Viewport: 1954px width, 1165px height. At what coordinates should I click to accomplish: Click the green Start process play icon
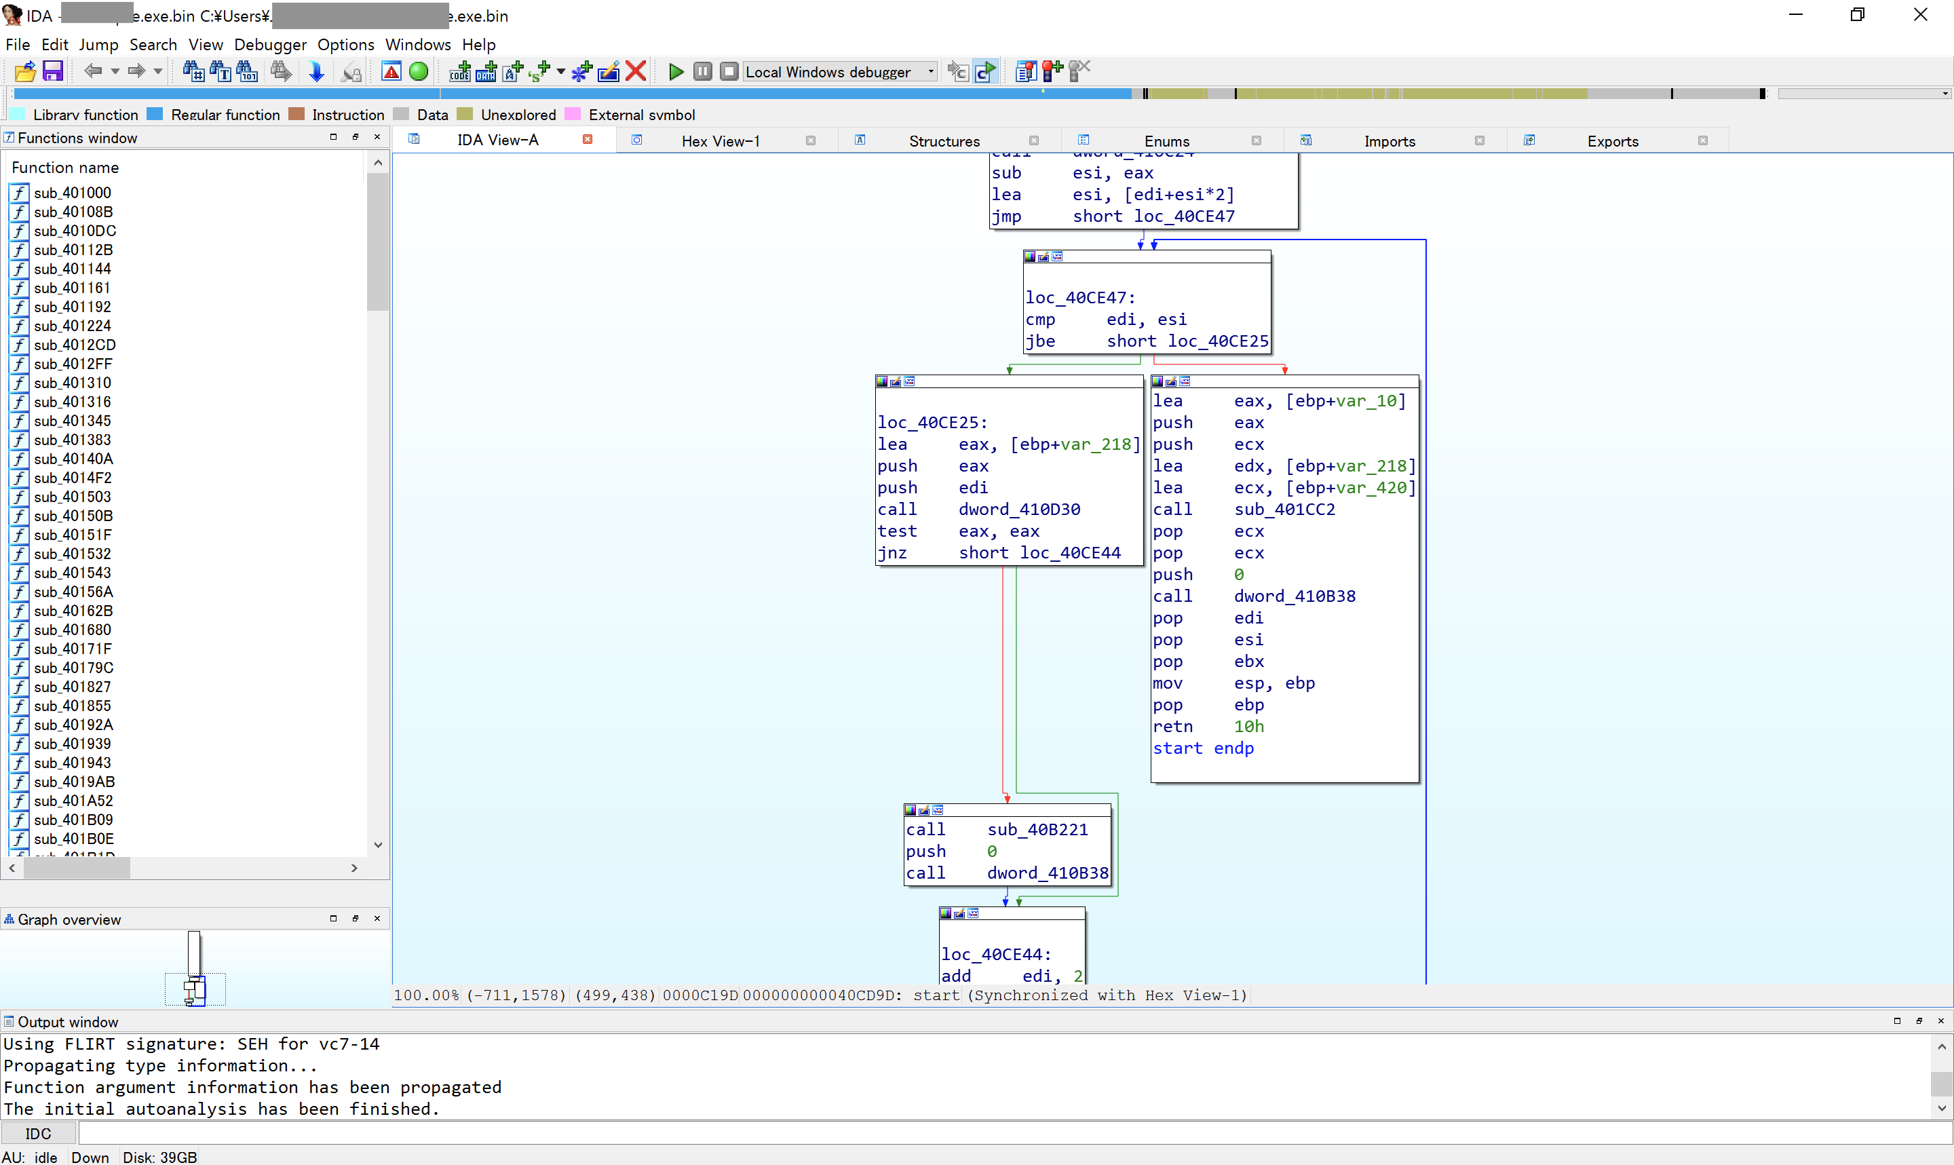coord(675,72)
